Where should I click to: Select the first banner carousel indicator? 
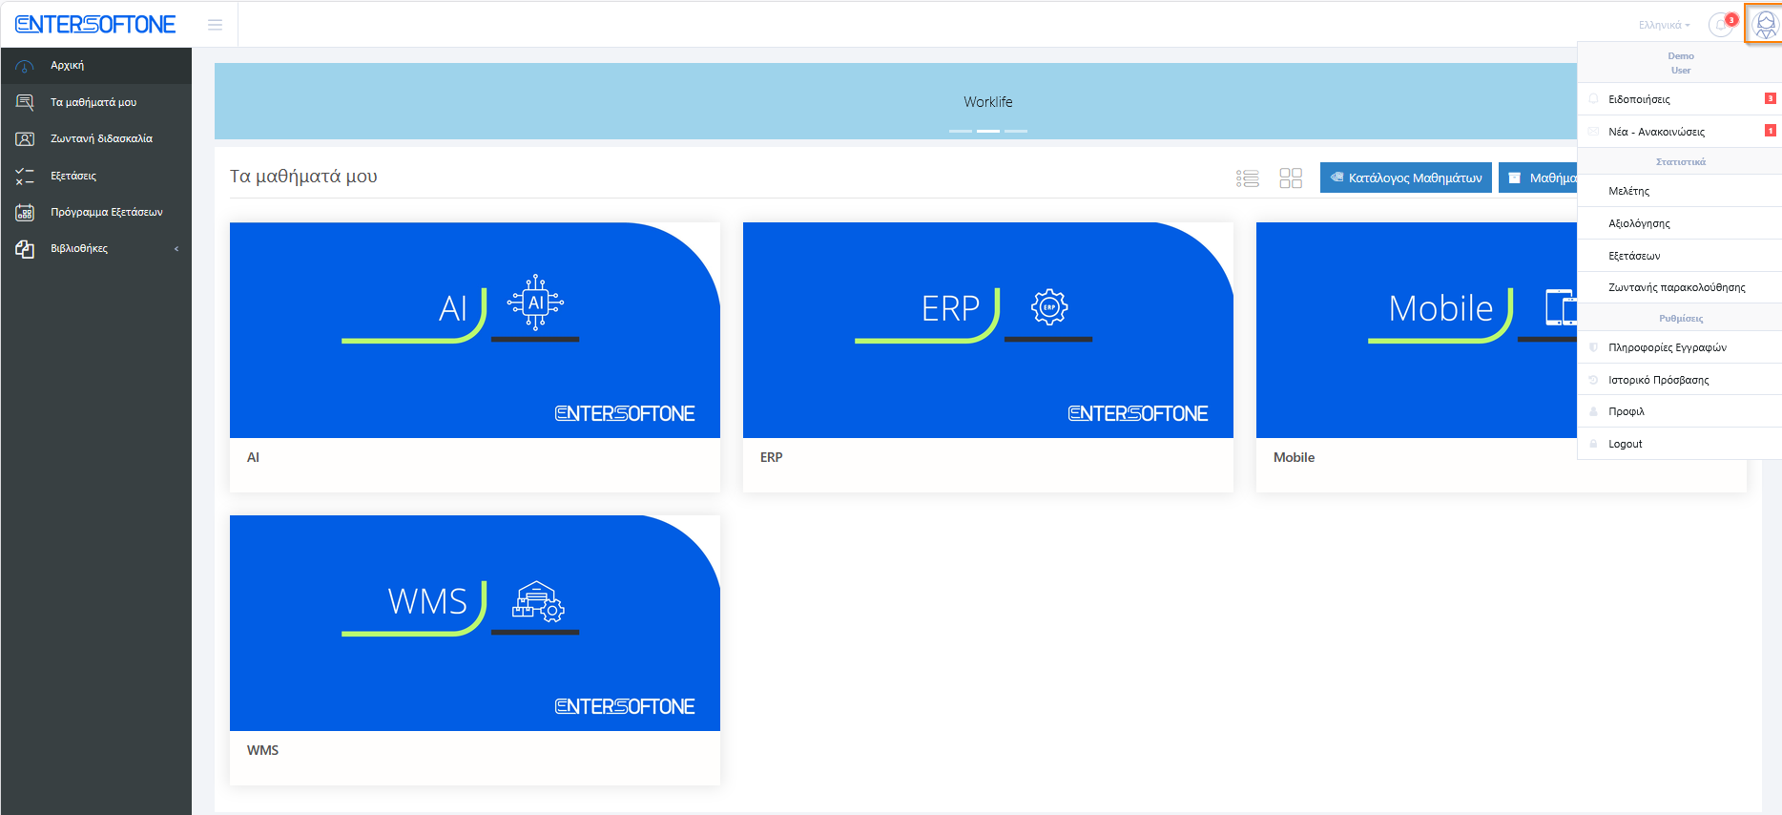[x=961, y=131]
